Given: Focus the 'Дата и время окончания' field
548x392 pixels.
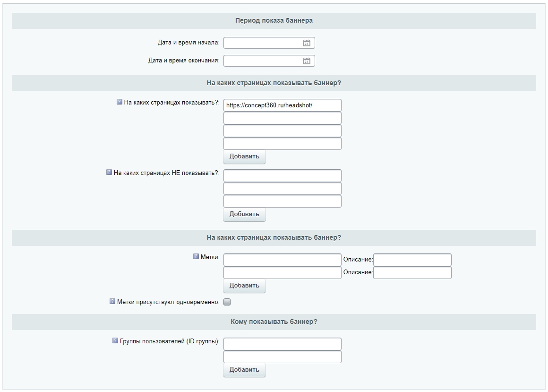Looking at the screenshot, I should point(262,61).
